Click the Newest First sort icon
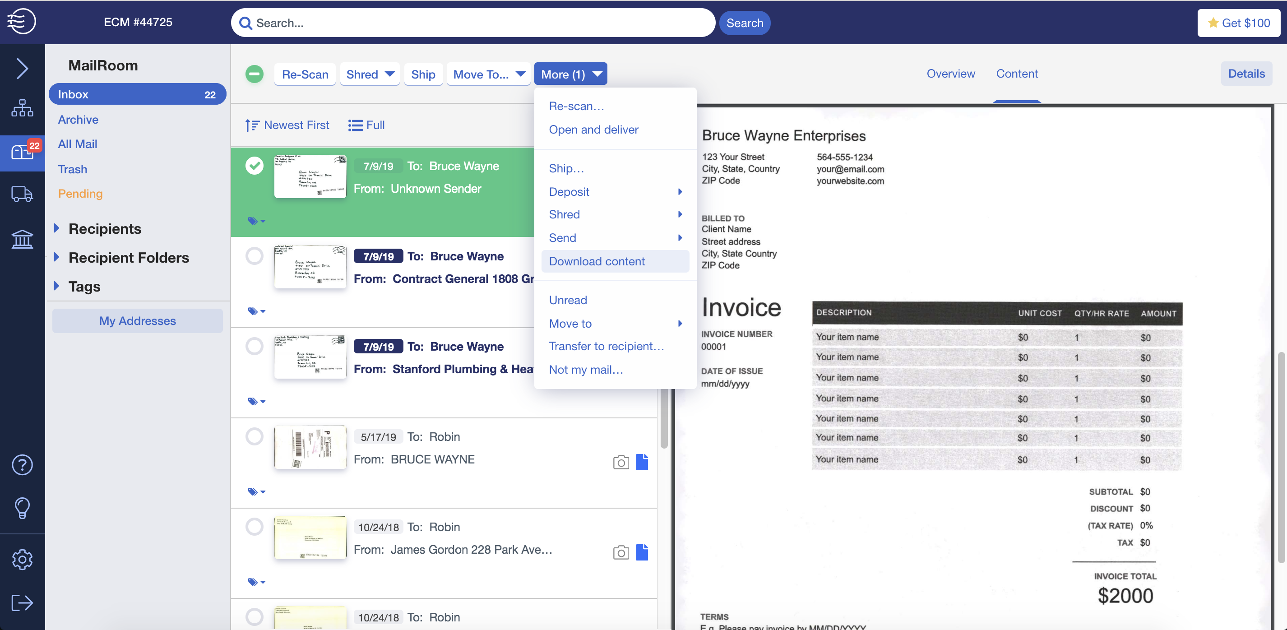Image resolution: width=1287 pixels, height=630 pixels. click(x=252, y=125)
